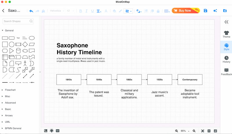The image size is (232, 134).
Task: Open the arrange order dropdown
Action: [139, 11]
